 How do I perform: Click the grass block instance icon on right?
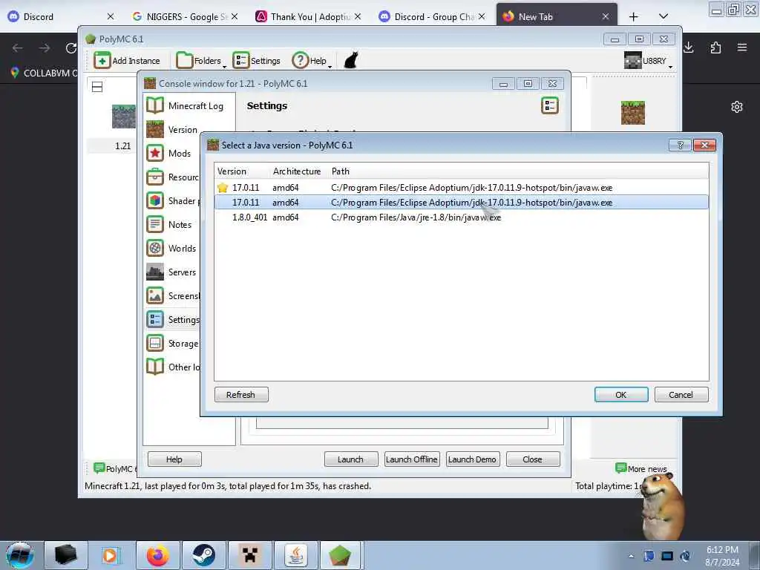(x=633, y=113)
